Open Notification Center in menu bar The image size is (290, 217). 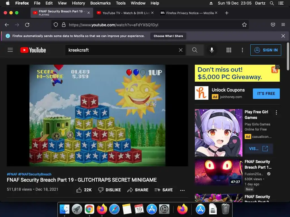(x=281, y=3)
